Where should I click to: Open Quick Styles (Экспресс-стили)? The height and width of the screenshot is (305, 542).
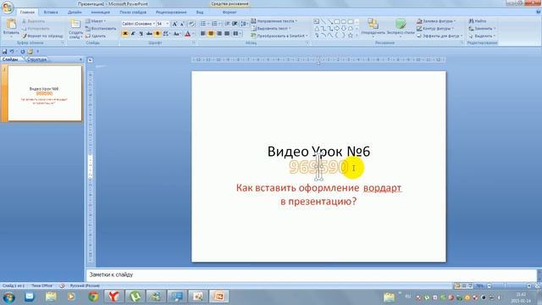point(401,28)
